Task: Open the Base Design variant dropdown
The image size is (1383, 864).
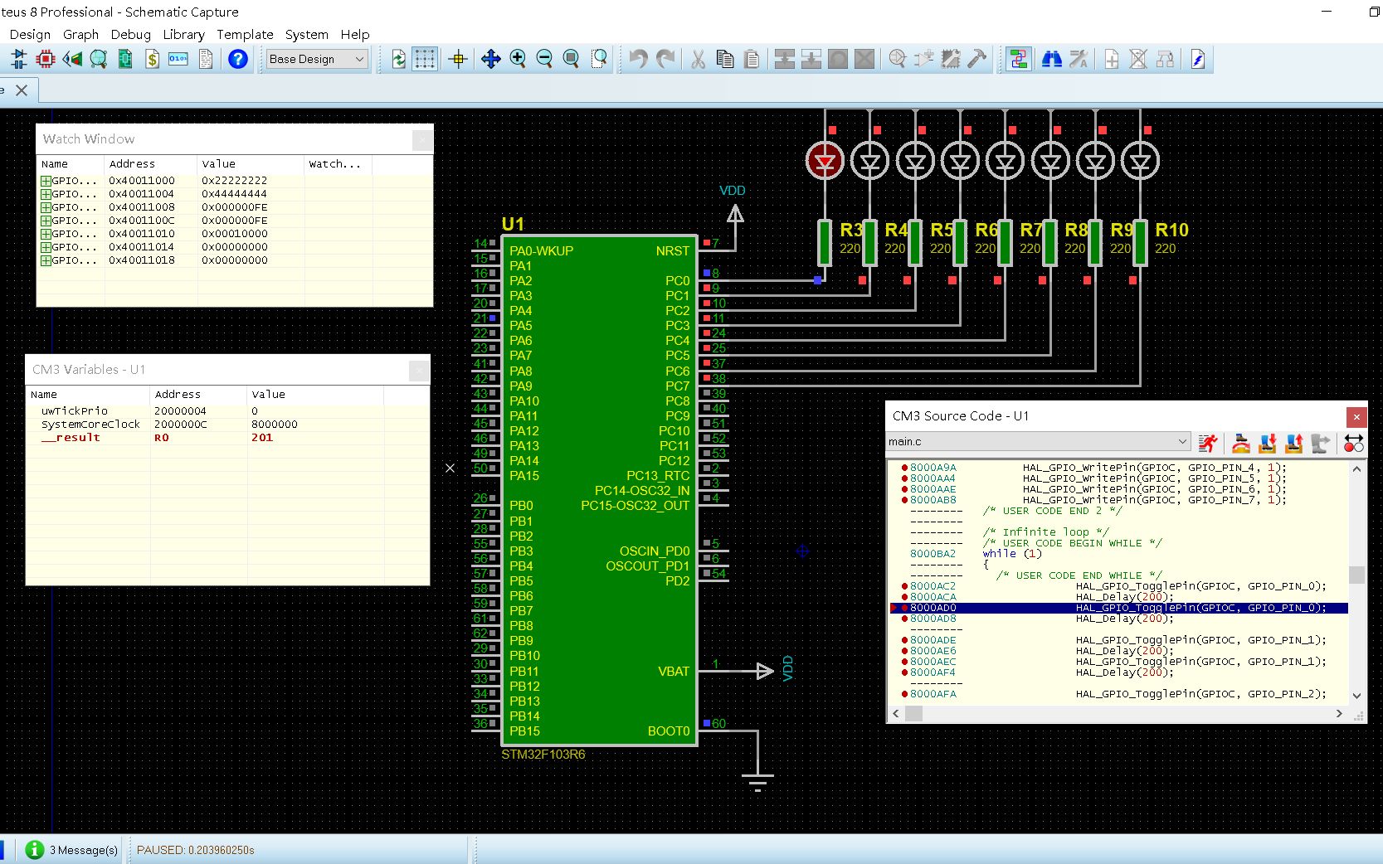Action: (317, 59)
